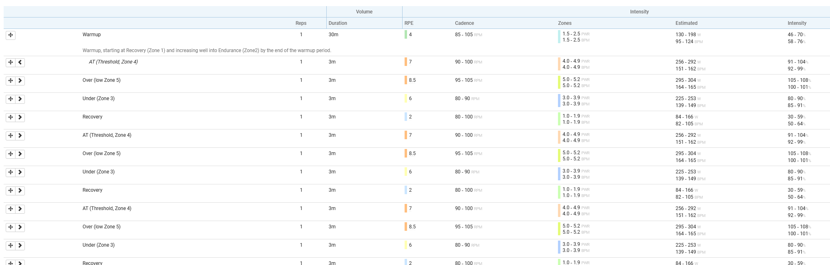Click the right chevron on first Recovery row

click(20, 117)
